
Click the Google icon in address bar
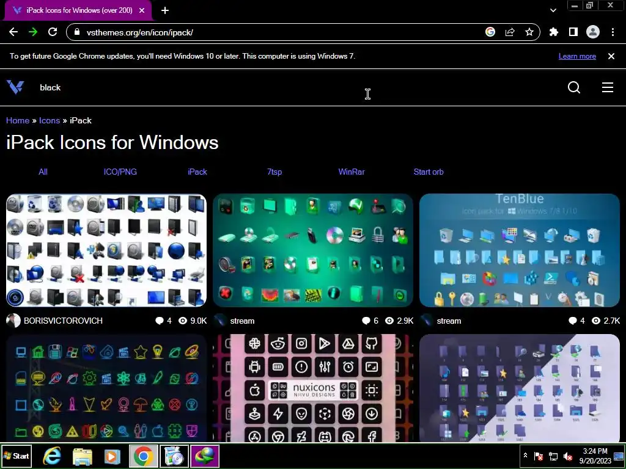pos(490,32)
